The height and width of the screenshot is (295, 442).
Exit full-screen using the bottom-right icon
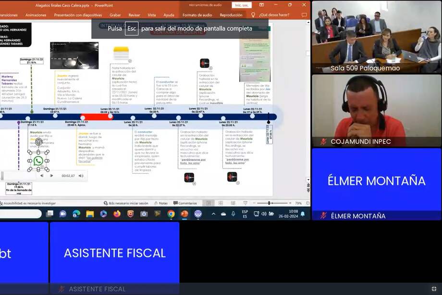click(434, 289)
